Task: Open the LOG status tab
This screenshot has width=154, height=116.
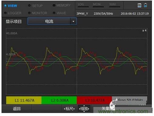Action: (x=83, y=5)
